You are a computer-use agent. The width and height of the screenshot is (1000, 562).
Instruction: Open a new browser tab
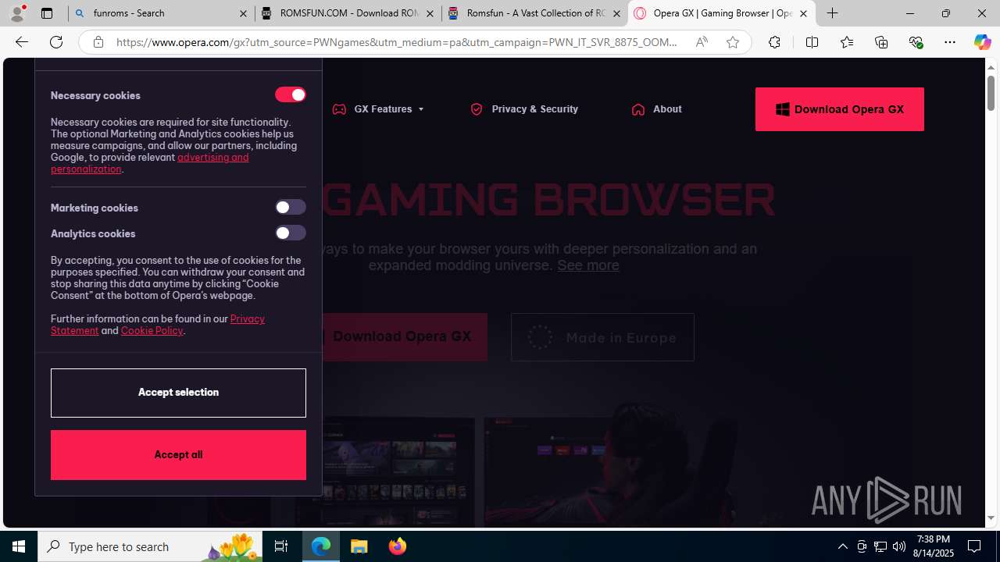[833, 13]
